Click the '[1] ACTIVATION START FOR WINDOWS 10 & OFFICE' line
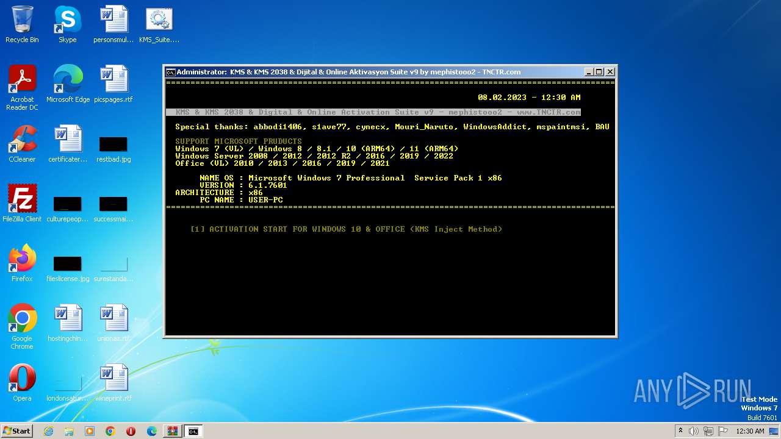This screenshot has width=781, height=439. [x=346, y=229]
